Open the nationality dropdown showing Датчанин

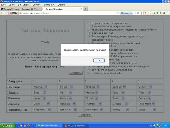(x=68, y=110)
